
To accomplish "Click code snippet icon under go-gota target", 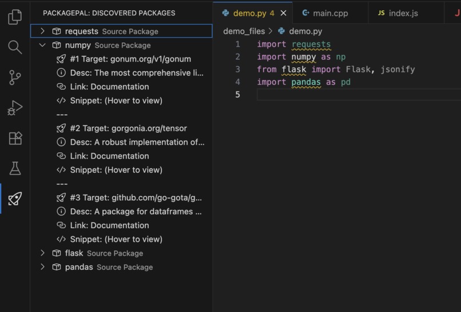I will coord(61,240).
